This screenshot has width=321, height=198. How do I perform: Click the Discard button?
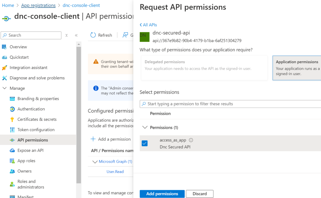(200, 194)
